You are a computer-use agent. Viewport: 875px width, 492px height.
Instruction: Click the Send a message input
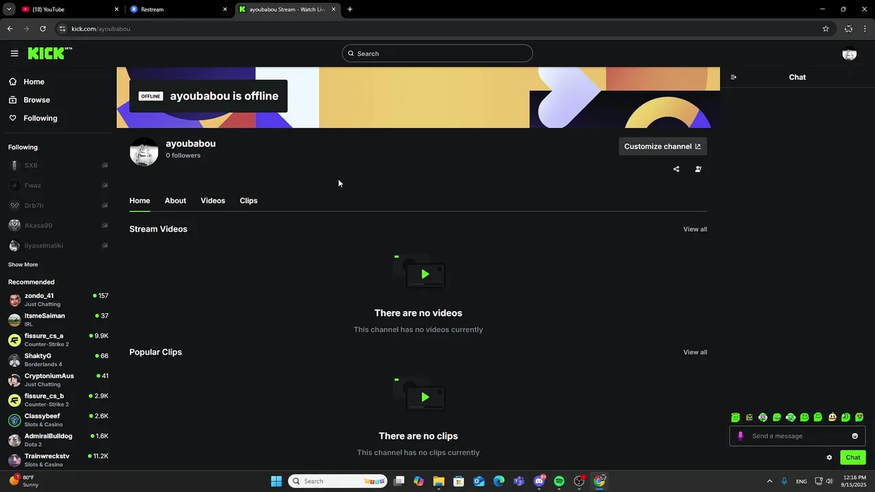click(796, 436)
